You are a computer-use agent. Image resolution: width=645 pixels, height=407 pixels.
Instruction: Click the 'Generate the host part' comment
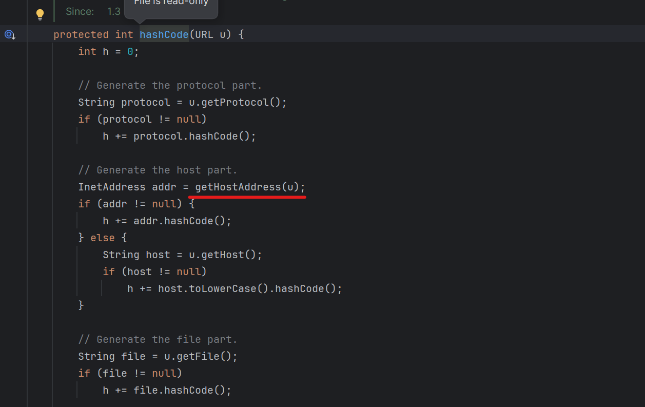[x=158, y=170]
